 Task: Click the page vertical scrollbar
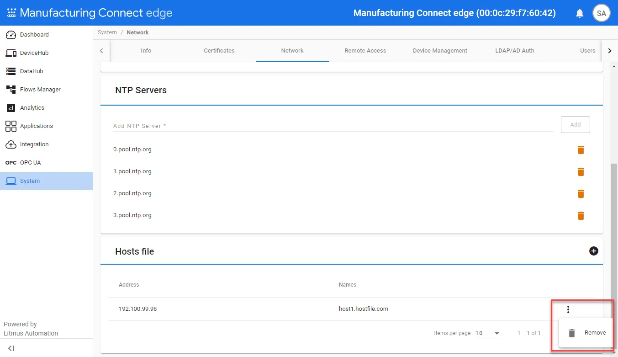coord(614,256)
